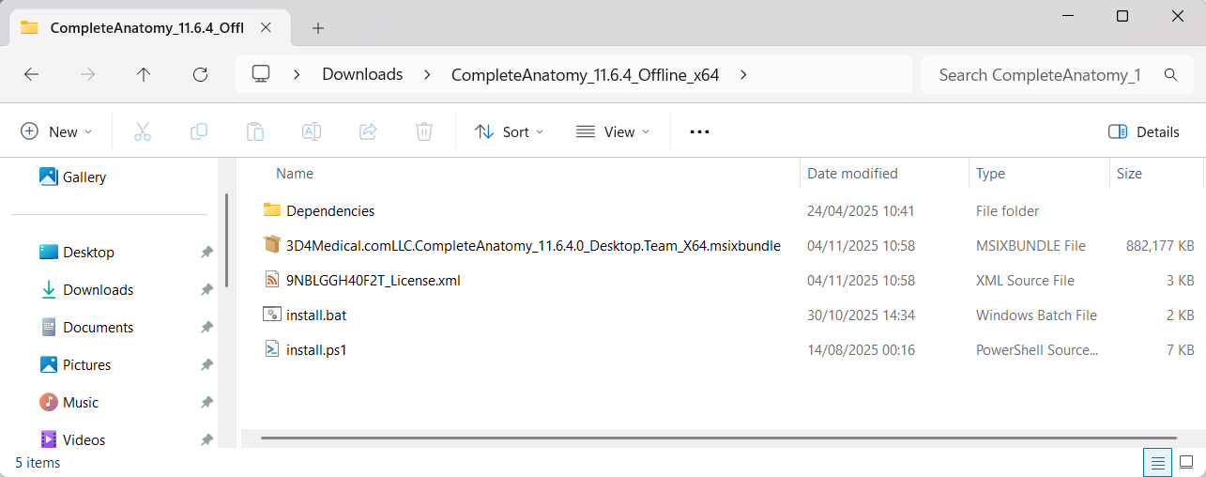Switch to large thumbnails view icon
This screenshot has width=1206, height=477.
(1187, 462)
